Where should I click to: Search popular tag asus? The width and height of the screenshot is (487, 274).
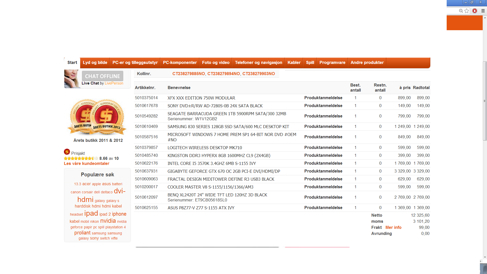[107, 184]
